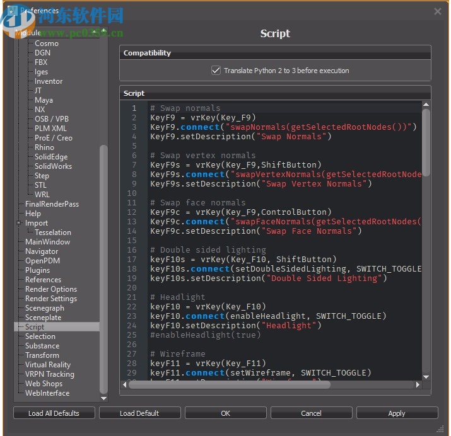Click the script editor horizontal scrollbar
This screenshot has height=436, width=451.
tap(252, 385)
